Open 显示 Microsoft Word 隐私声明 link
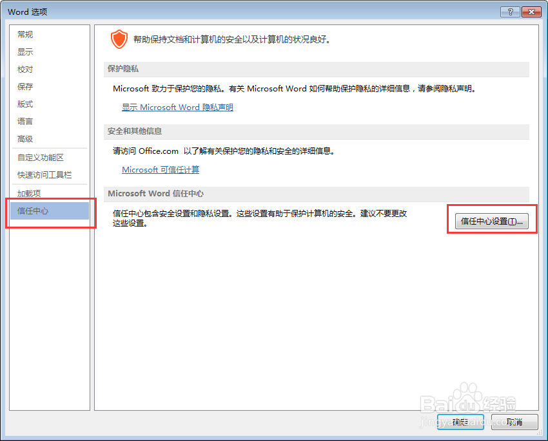This screenshot has width=548, height=441. coord(177,108)
